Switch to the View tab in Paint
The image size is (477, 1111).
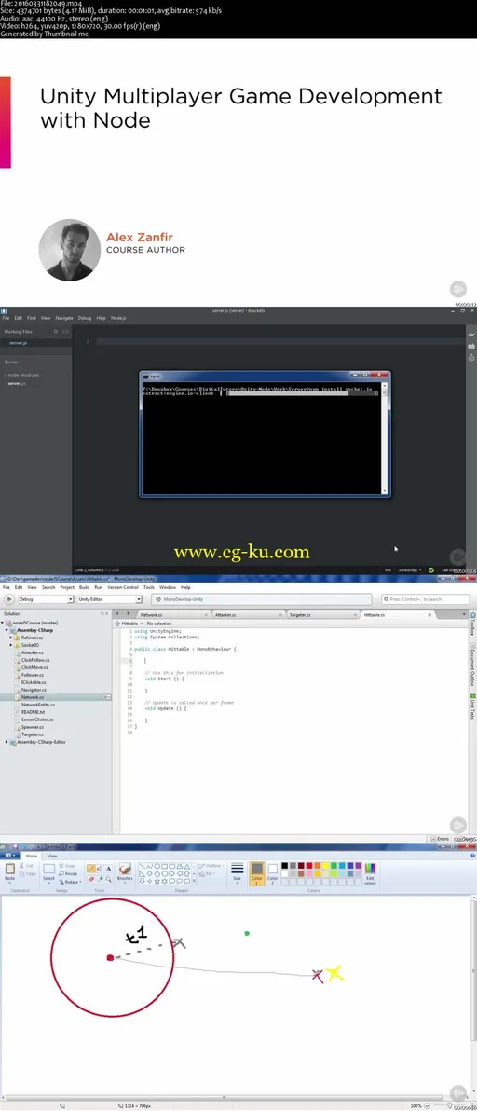52,856
